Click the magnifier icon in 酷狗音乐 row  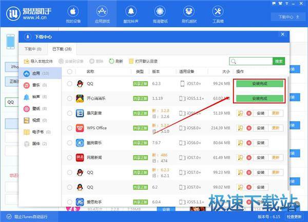click(240, 143)
